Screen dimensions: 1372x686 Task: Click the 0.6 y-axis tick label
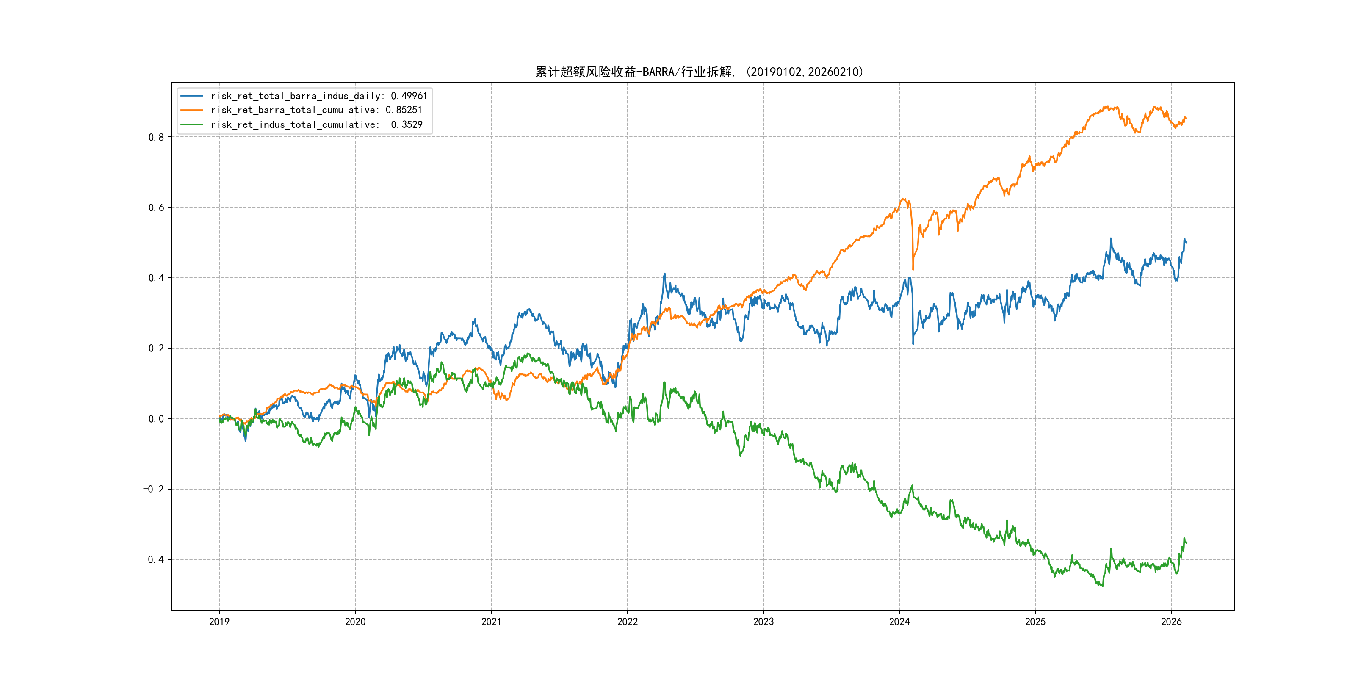(x=156, y=208)
